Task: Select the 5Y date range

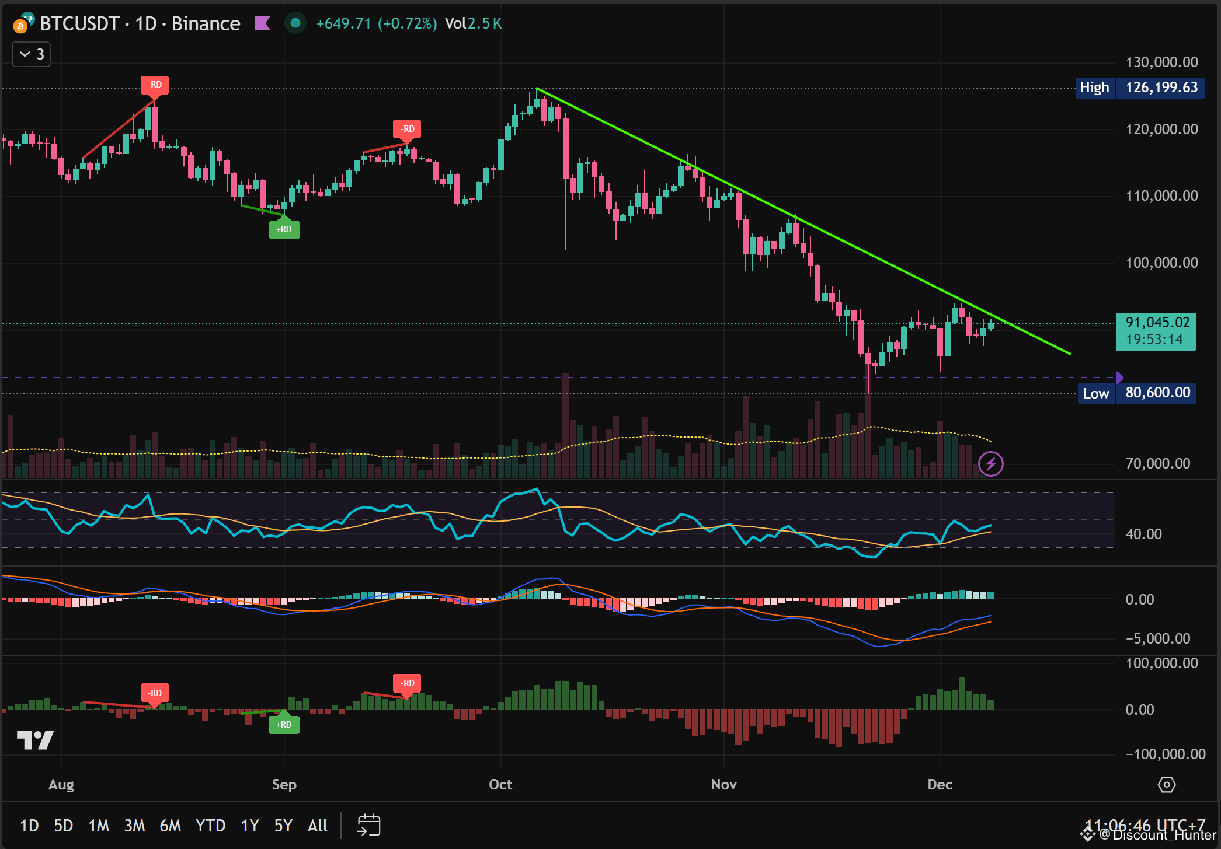Action: [283, 826]
